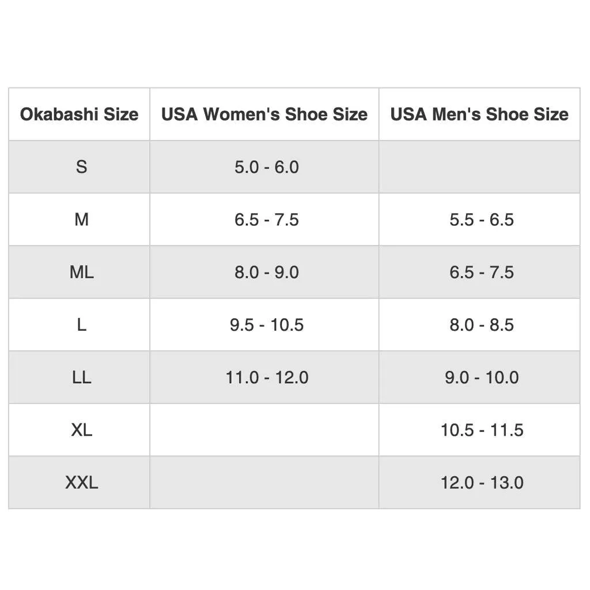Click the S size row label
The height and width of the screenshot is (590, 590).
[x=82, y=167]
